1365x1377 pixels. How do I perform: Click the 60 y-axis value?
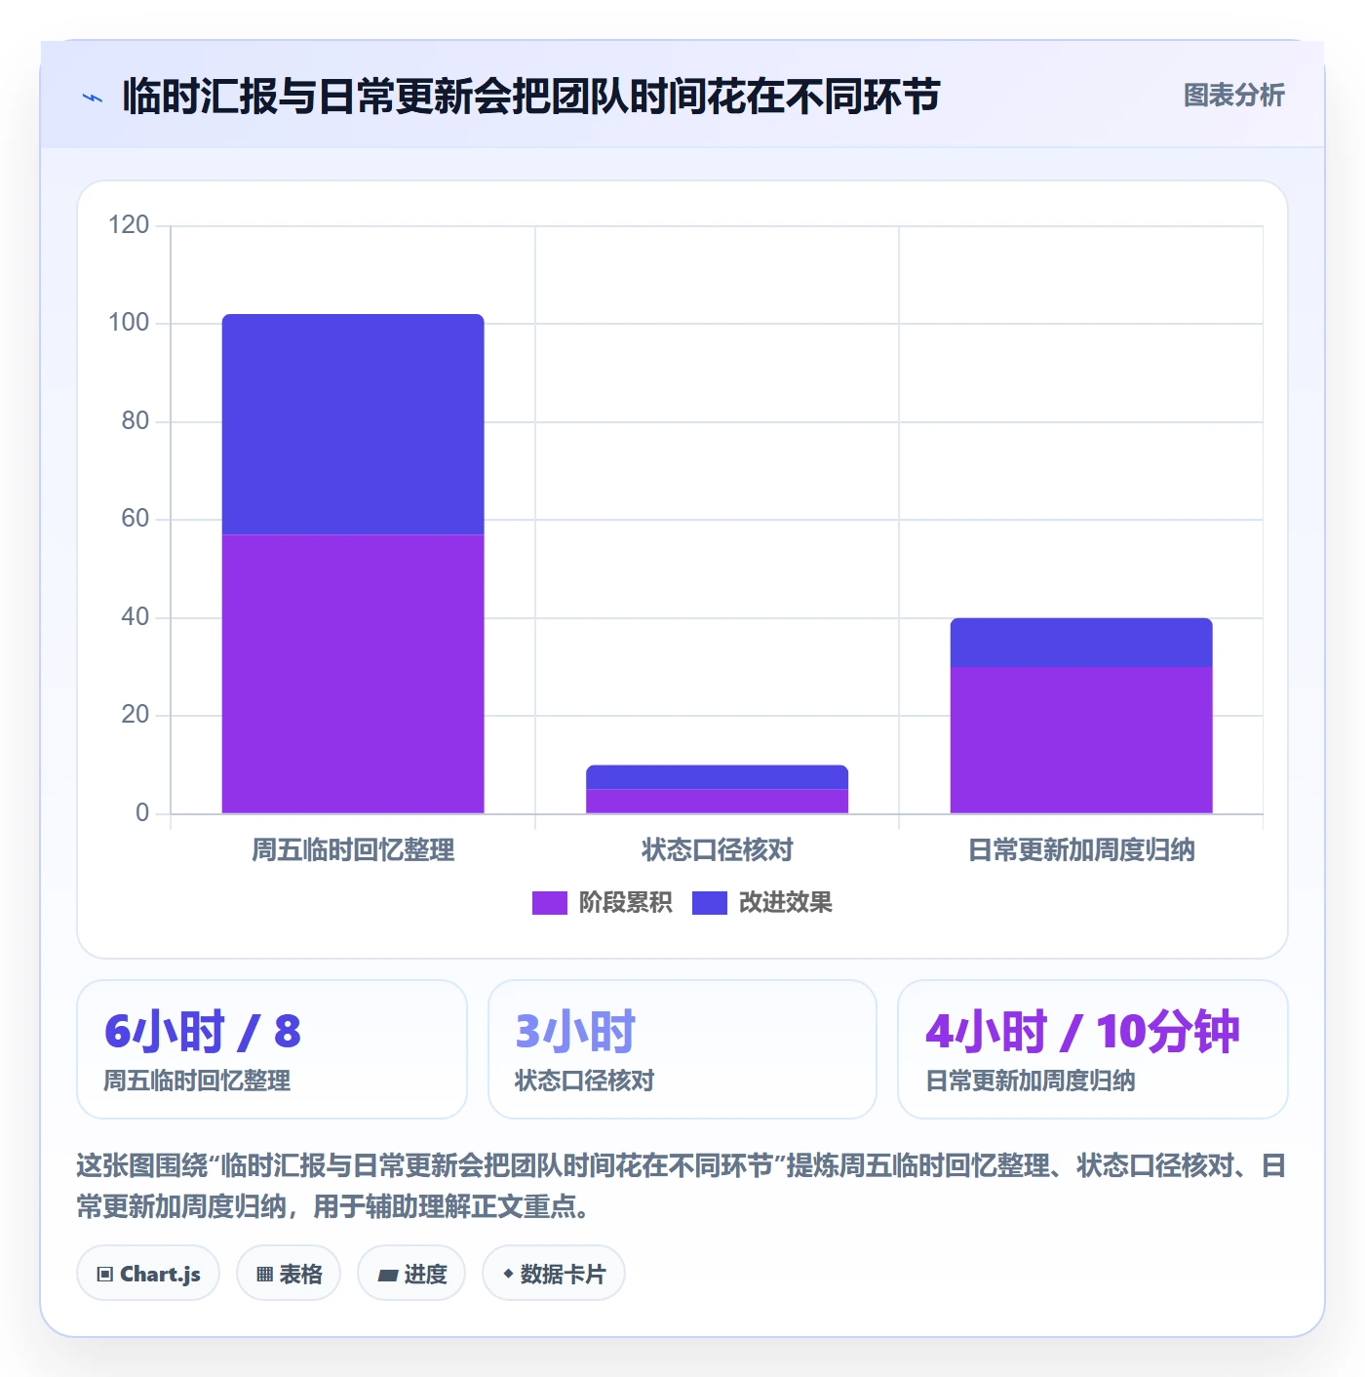(136, 519)
